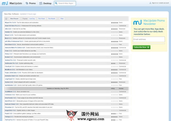
Task: Click the 'New Mac Software' heading
Action: coord(11,14)
